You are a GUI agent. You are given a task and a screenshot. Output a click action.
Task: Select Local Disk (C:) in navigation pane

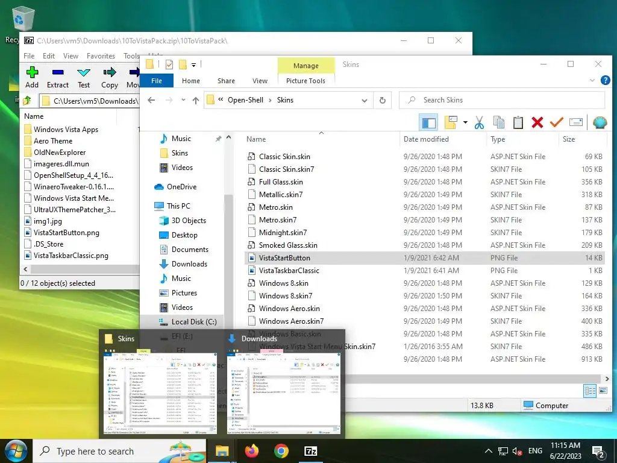click(194, 322)
